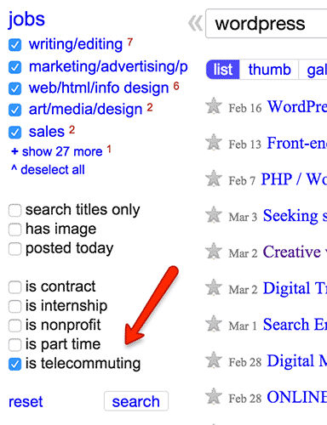Favorite the Feb 28 ONLINE posting
Screen dimensions: 327x425
click(x=214, y=396)
